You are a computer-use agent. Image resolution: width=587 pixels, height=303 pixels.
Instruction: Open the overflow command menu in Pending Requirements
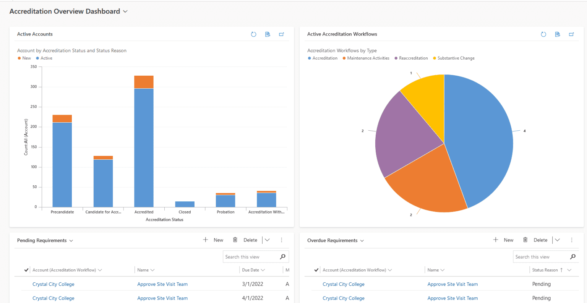point(267,240)
